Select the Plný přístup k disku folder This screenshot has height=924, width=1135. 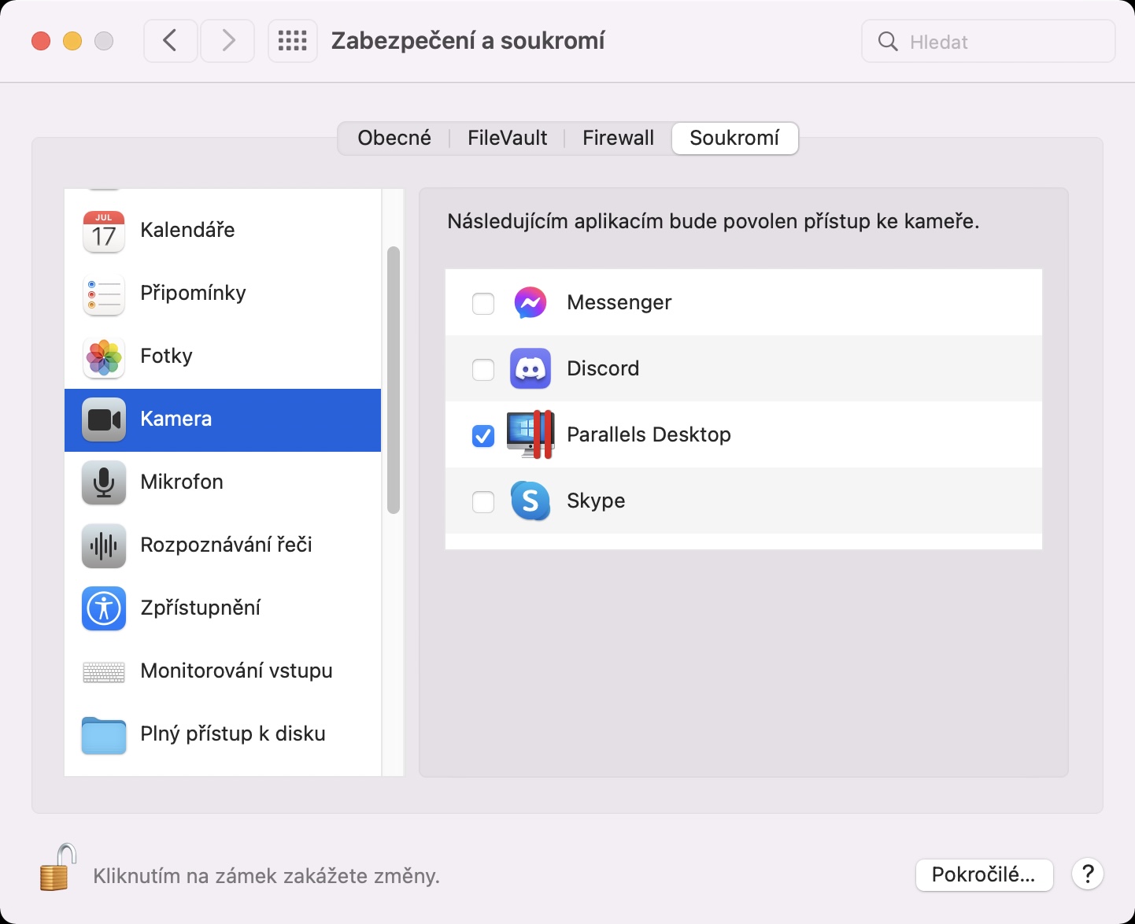click(104, 734)
